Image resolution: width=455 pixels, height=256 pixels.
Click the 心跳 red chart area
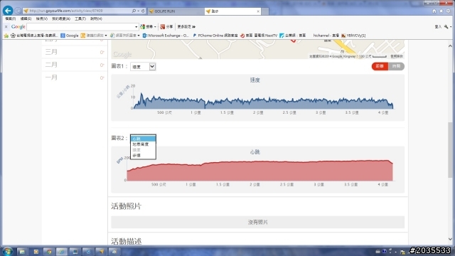pyautogui.click(x=260, y=171)
